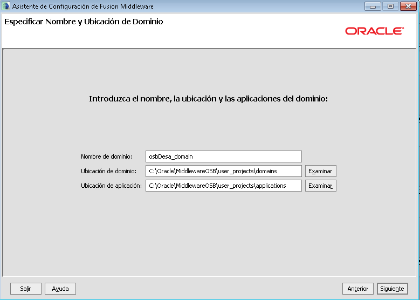Go back with the Anterior button
Viewport: 420px width, 300px height.
357,289
